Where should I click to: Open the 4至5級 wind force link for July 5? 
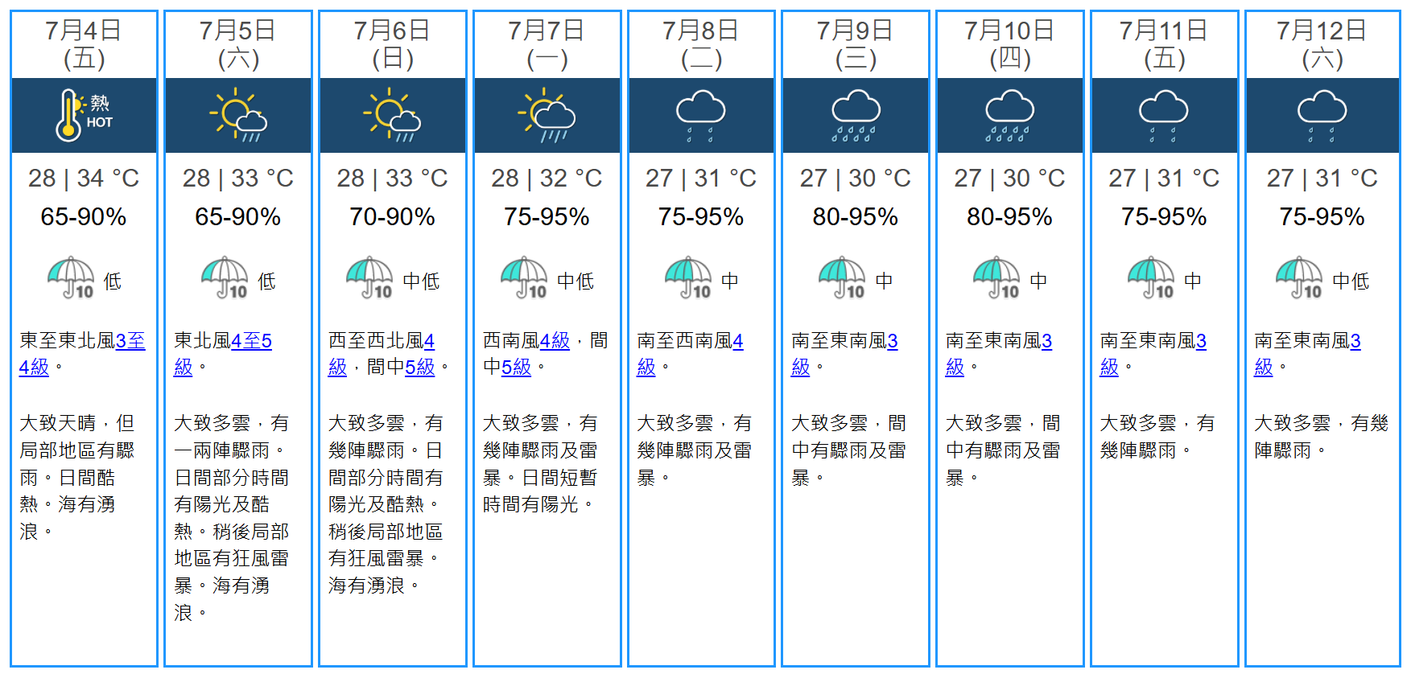(x=250, y=341)
